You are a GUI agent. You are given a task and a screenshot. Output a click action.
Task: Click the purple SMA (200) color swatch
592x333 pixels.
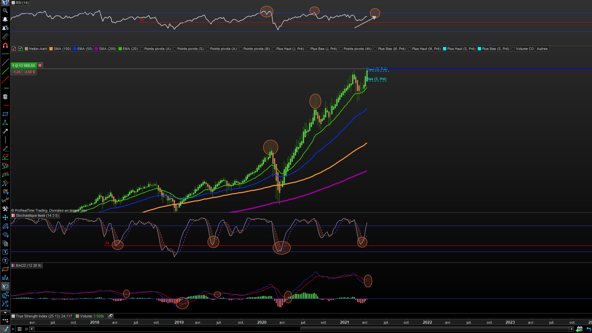click(96, 49)
